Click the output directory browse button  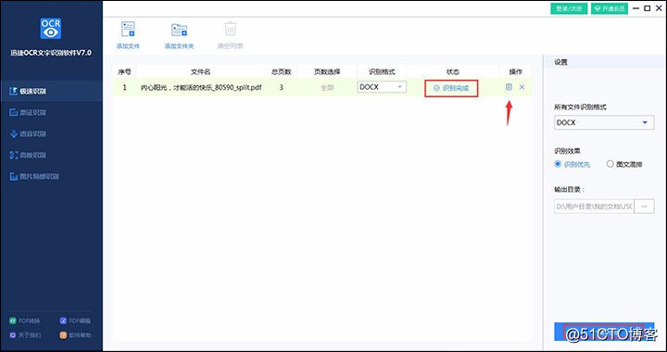pyautogui.click(x=644, y=207)
